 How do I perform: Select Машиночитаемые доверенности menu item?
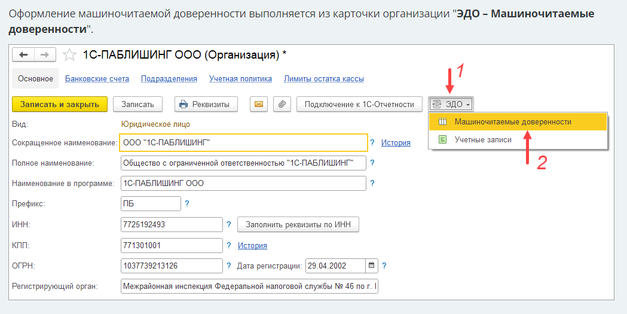click(518, 122)
